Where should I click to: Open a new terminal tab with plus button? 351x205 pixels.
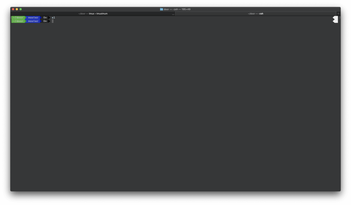[x=338, y=14]
